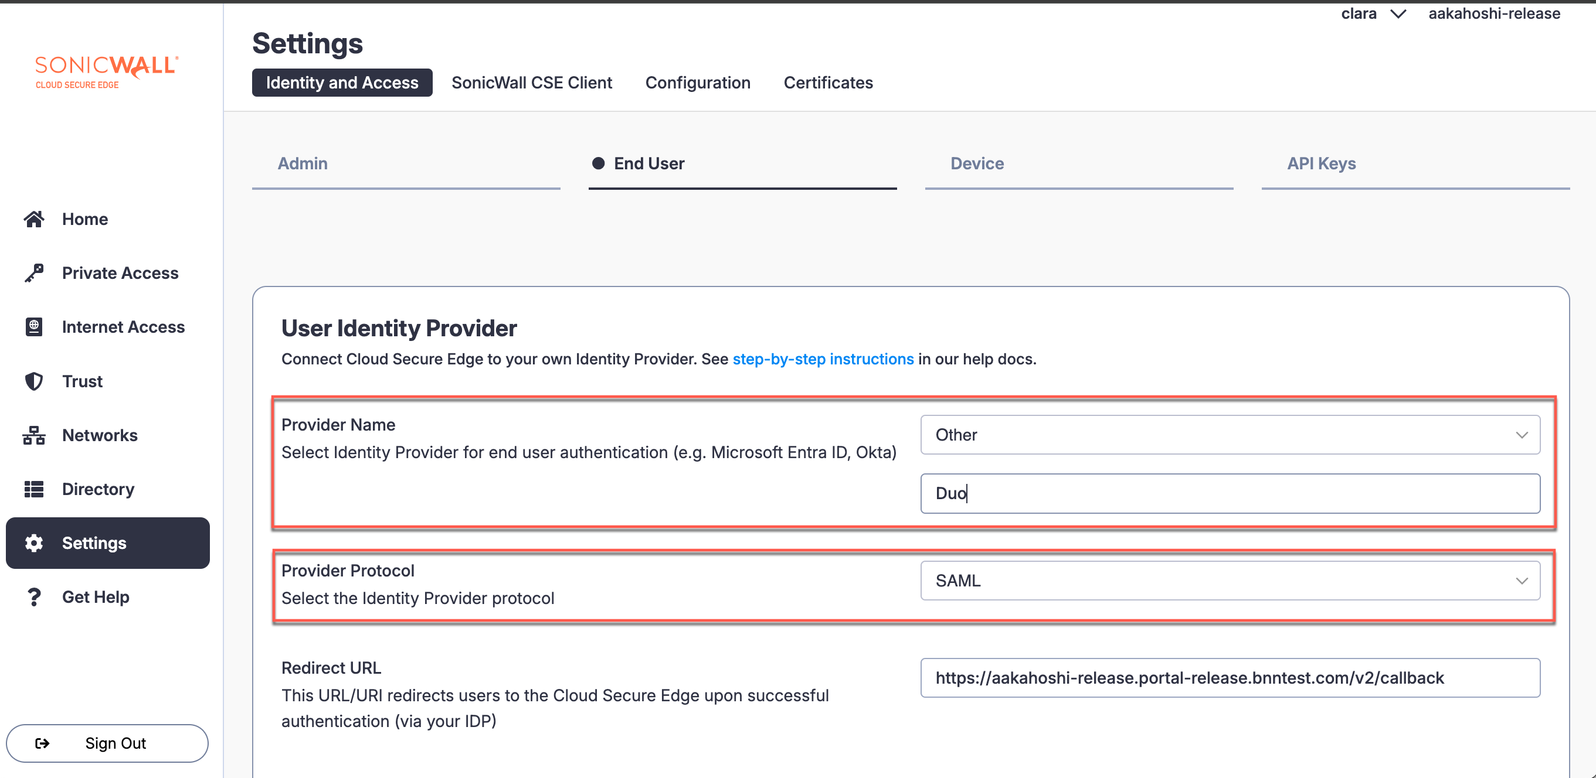Switch to the Admin sub-tab
This screenshot has width=1596, height=778.
point(303,163)
